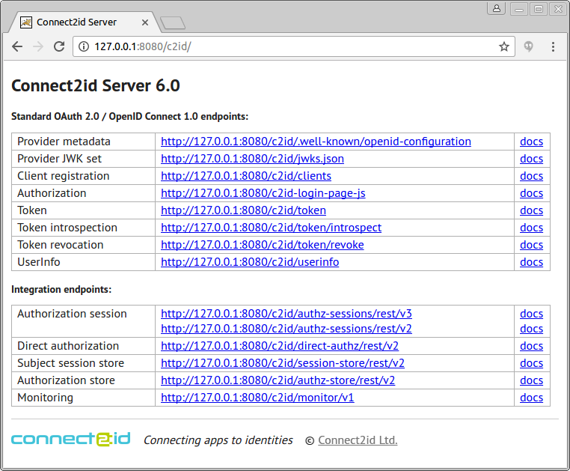This screenshot has width=570, height=471.
Task: Close the Connect2id Server tab
Action: (145, 22)
